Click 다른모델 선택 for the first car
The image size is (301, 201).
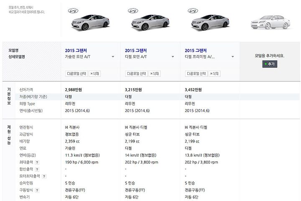coord(77,74)
